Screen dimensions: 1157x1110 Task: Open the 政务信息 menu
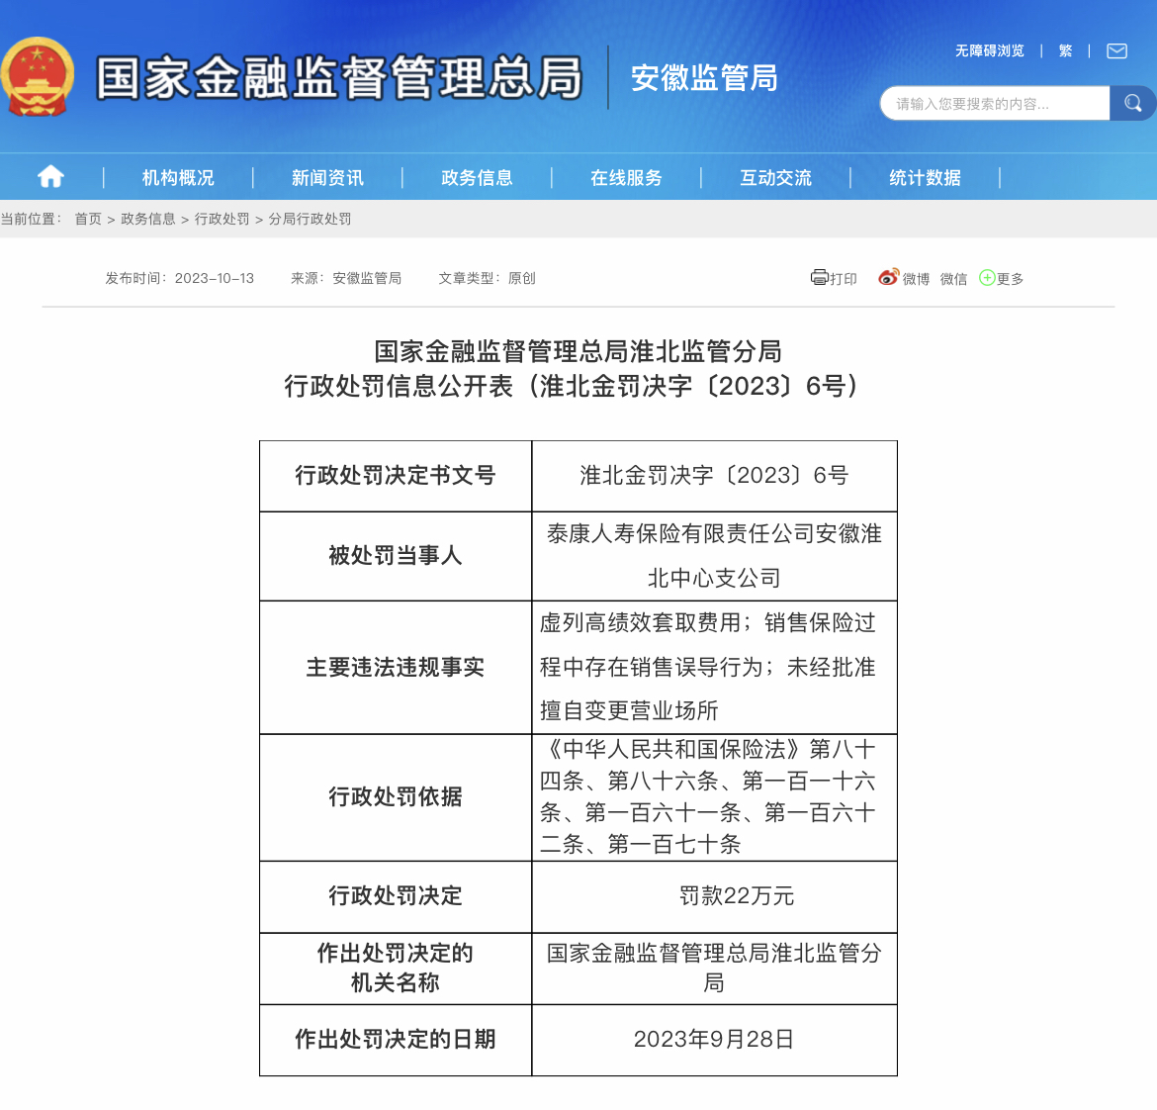coord(477,178)
